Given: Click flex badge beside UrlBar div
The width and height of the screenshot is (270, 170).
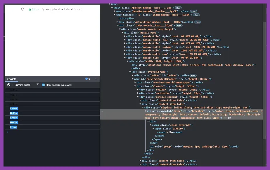Looking at the screenshot, I should click(193, 76).
